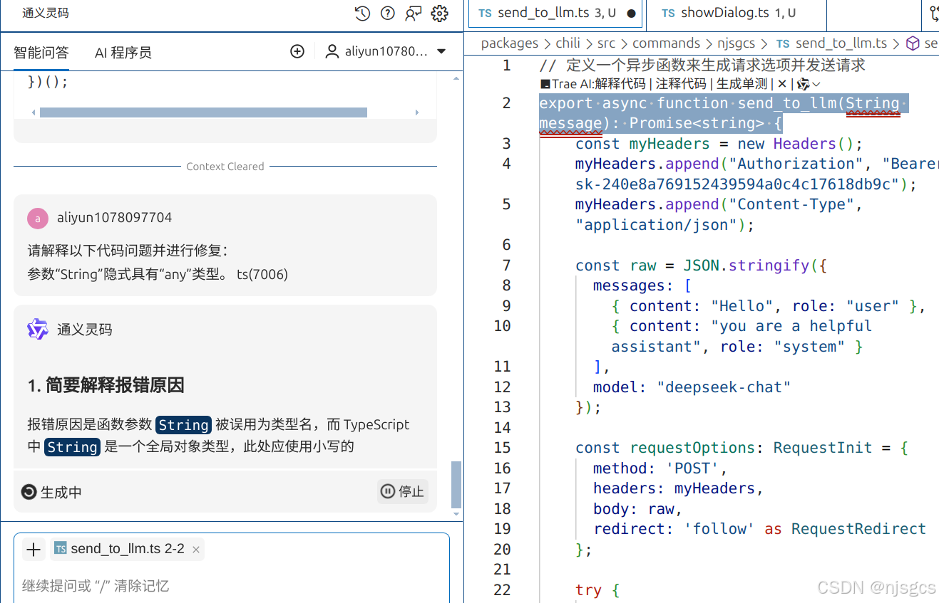Click 'body: raw,' code line
This screenshot has width=939, height=603.
click(x=637, y=509)
